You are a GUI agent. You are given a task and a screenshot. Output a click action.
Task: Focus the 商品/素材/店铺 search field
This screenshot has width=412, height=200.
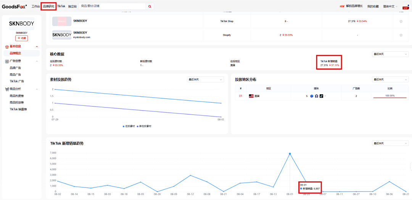(113, 6)
